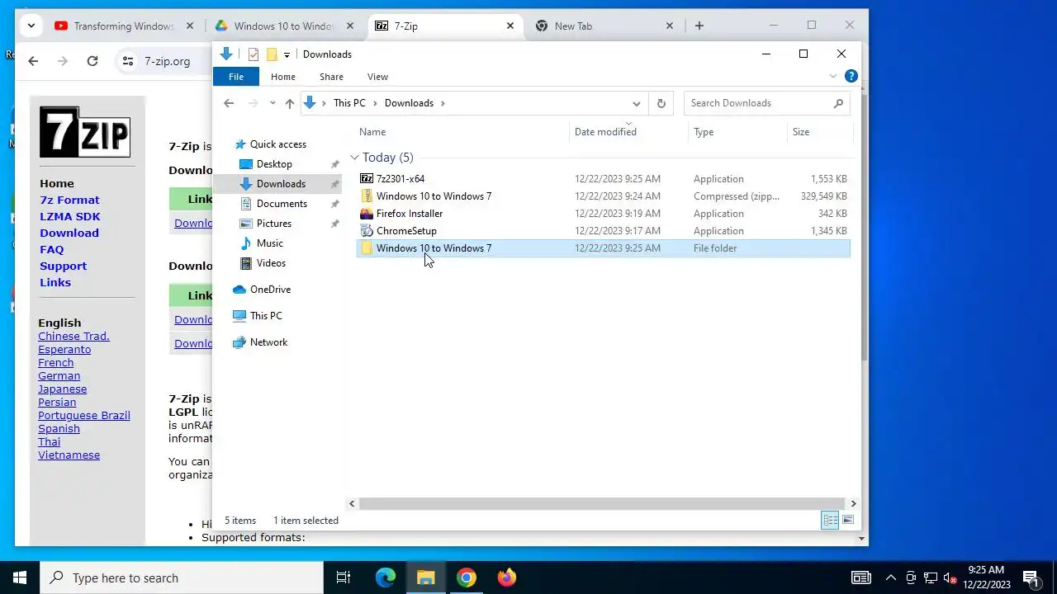1057x594 pixels.
Task: Reload the 7-zip.org page
Action: (92, 61)
